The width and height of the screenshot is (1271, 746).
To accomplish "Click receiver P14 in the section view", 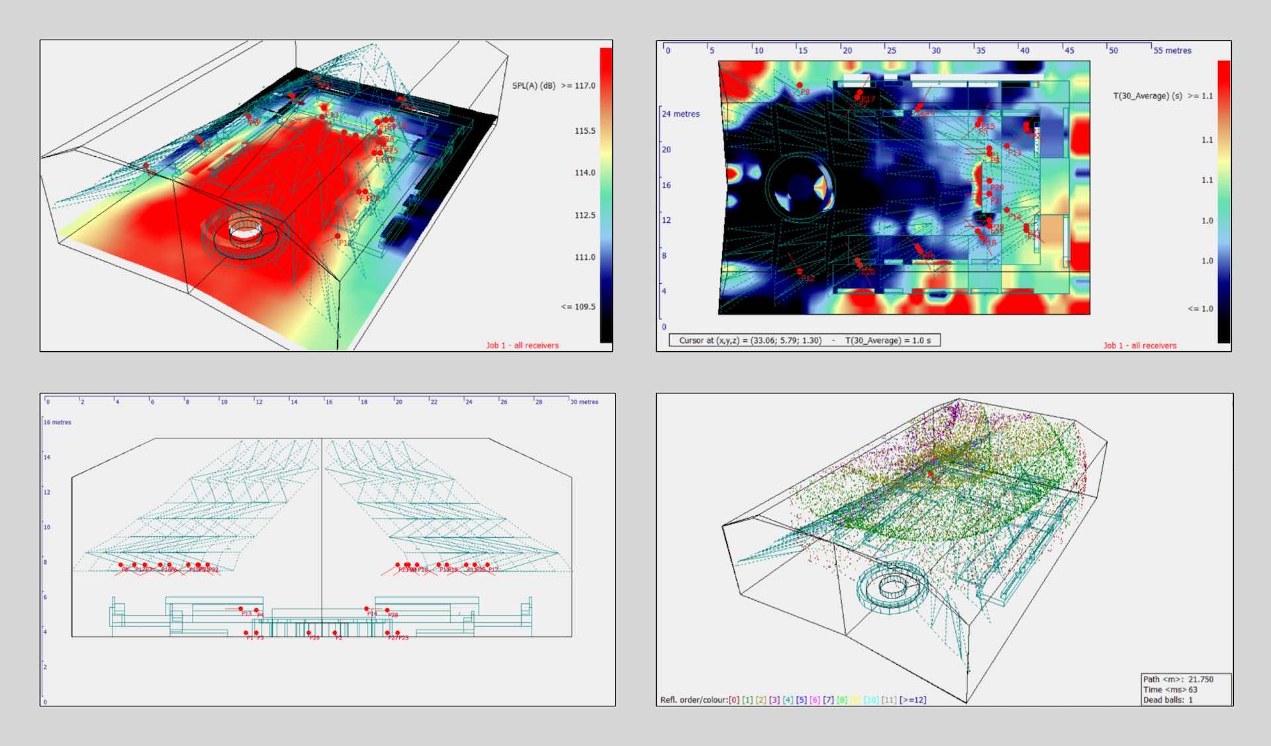I will (x=367, y=608).
